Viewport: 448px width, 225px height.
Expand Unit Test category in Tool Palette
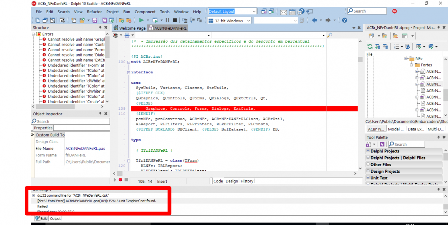tap(368, 178)
